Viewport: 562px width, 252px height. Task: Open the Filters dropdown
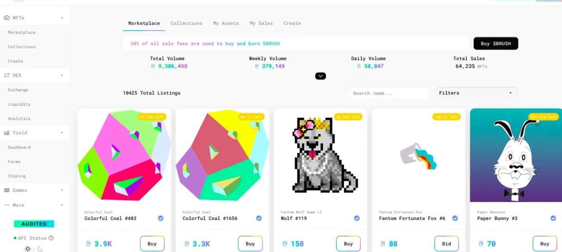[x=476, y=93]
